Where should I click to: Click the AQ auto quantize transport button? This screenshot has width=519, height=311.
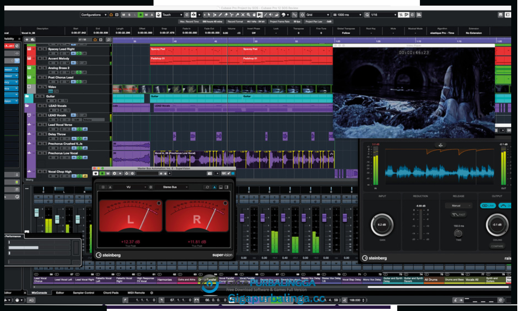(x=31, y=300)
